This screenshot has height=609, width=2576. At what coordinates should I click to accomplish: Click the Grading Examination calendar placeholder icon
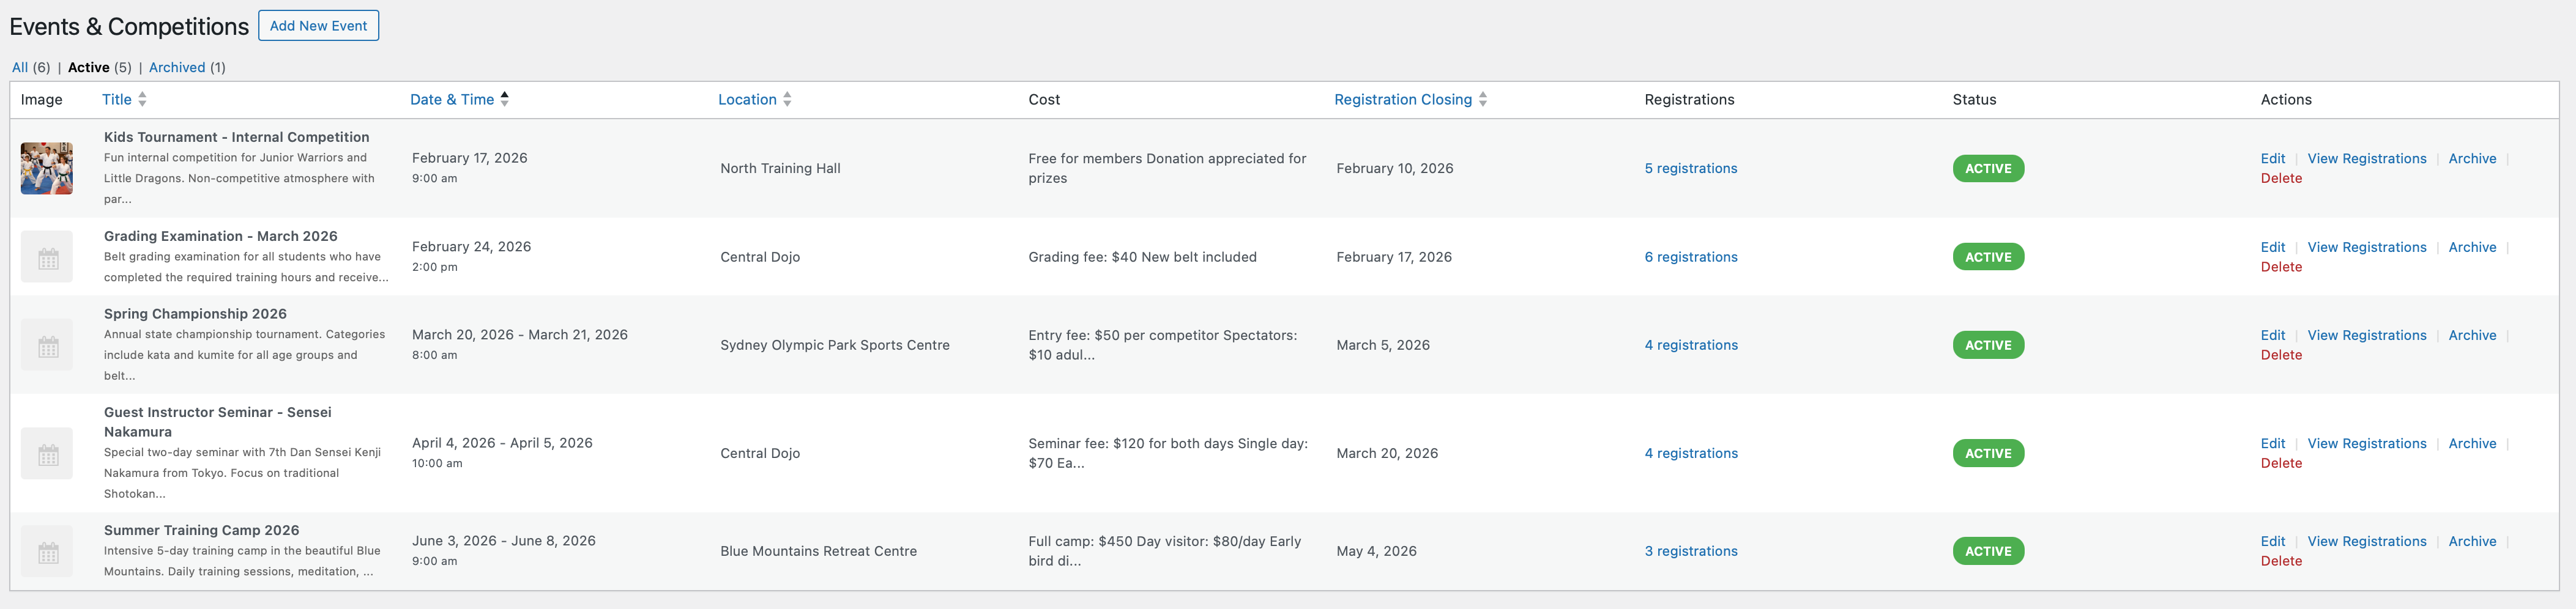[47, 257]
